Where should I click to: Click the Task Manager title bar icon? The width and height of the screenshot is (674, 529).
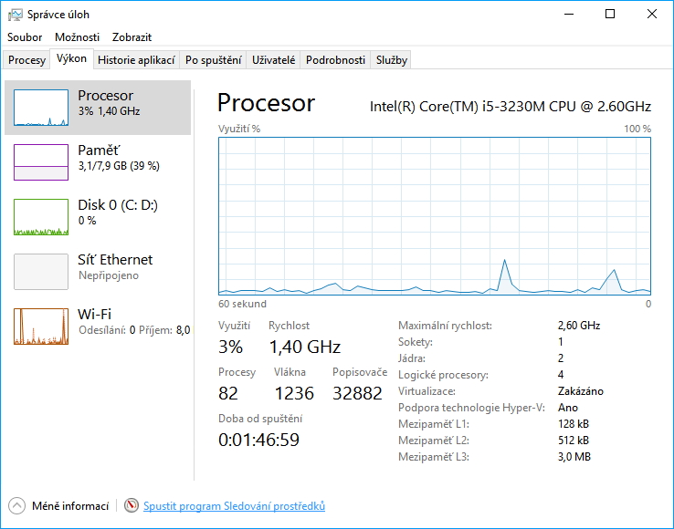click(15, 15)
